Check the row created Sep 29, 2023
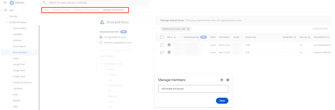This screenshot has width=335, height=110. [162, 45]
